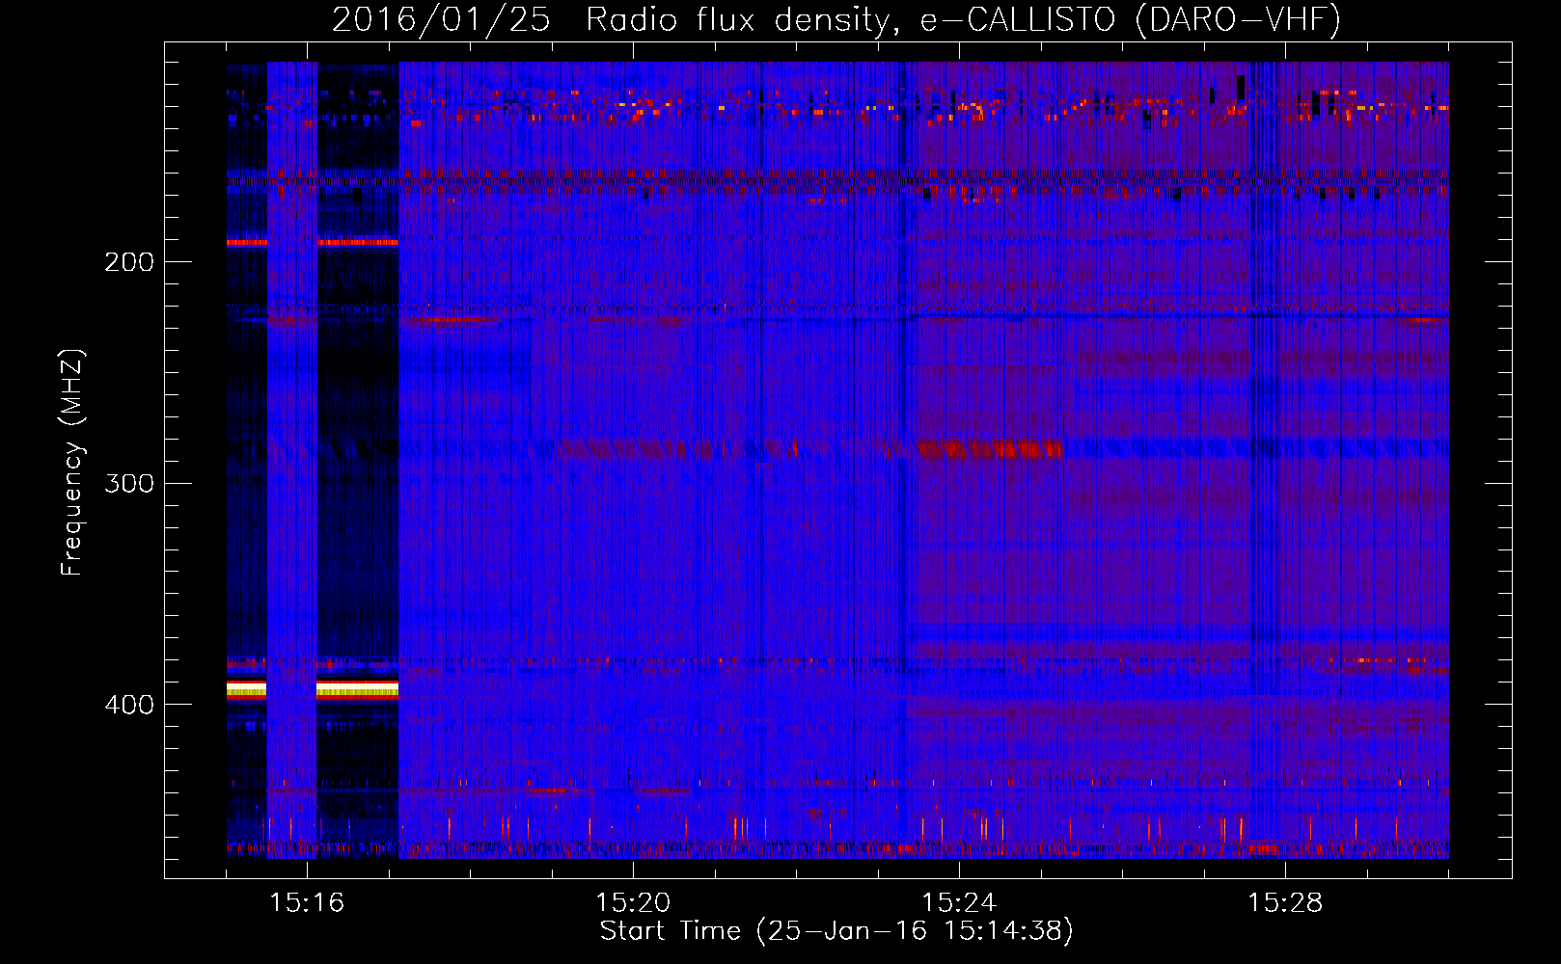Click the 200 frequency tick label
Viewport: 1561px width, 964px height.
coord(129,261)
